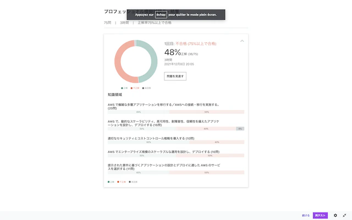This screenshot has width=352, height=220.
Task: Click the gray 6% unanswered bar segment
Action: pos(240,129)
